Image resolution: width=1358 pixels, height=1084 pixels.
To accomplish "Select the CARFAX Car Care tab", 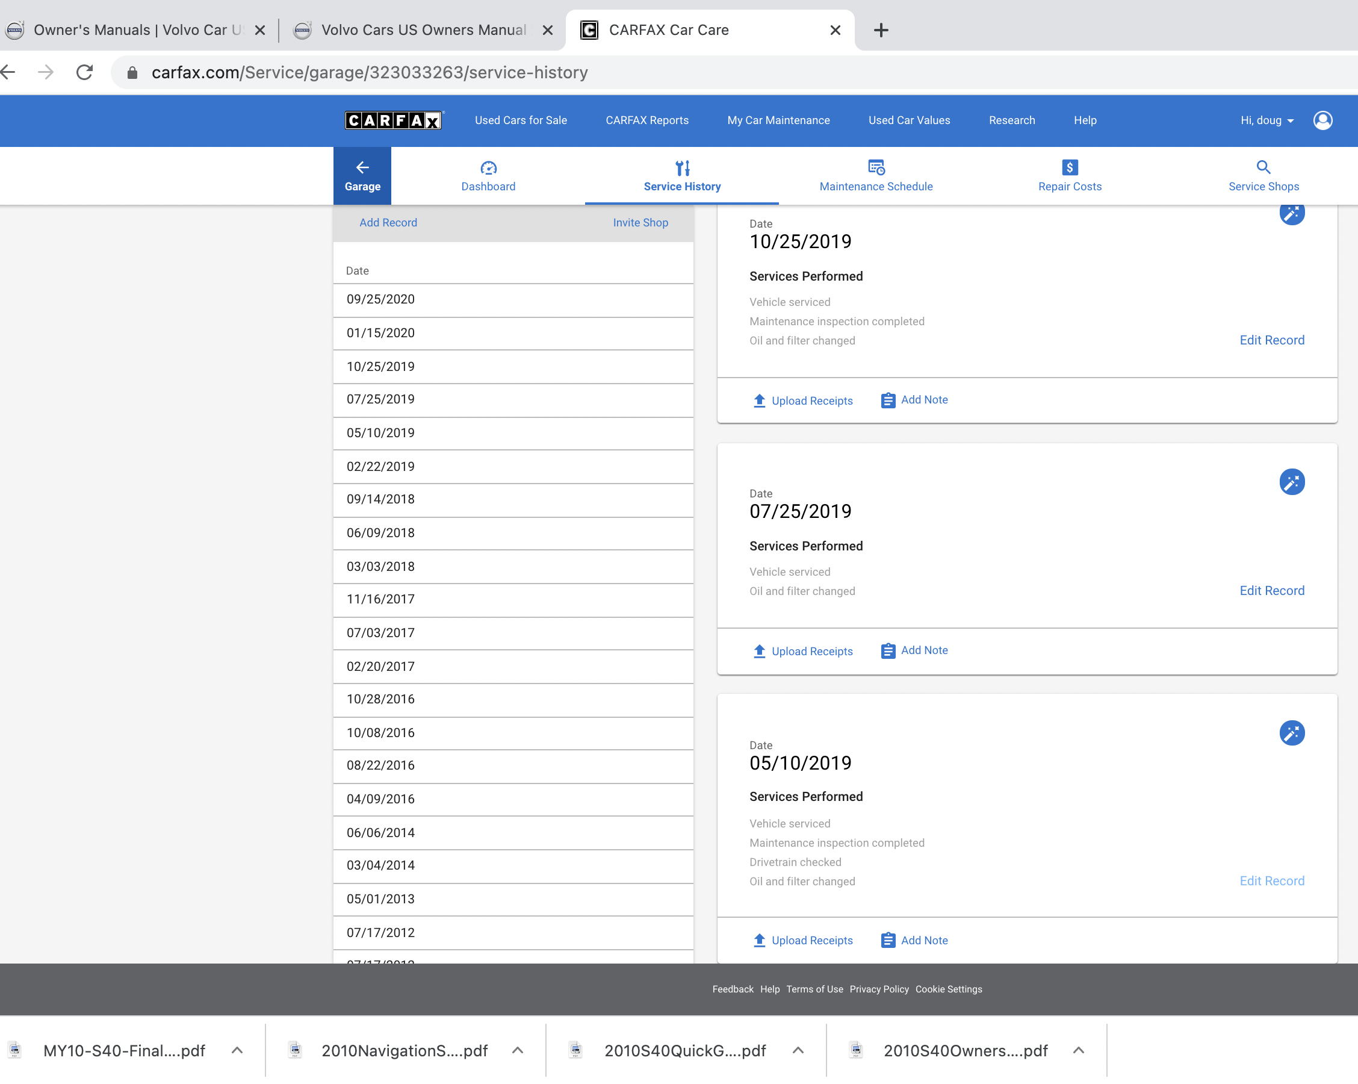I will (710, 30).
